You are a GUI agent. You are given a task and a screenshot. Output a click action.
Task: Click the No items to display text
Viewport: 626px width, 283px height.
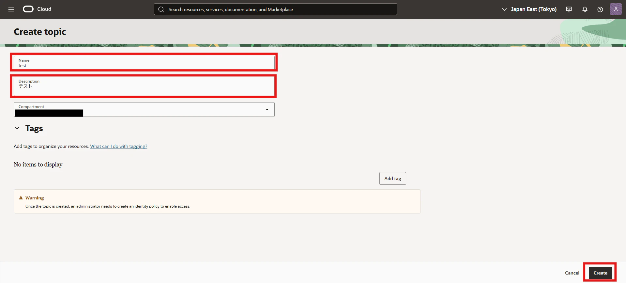38,165
